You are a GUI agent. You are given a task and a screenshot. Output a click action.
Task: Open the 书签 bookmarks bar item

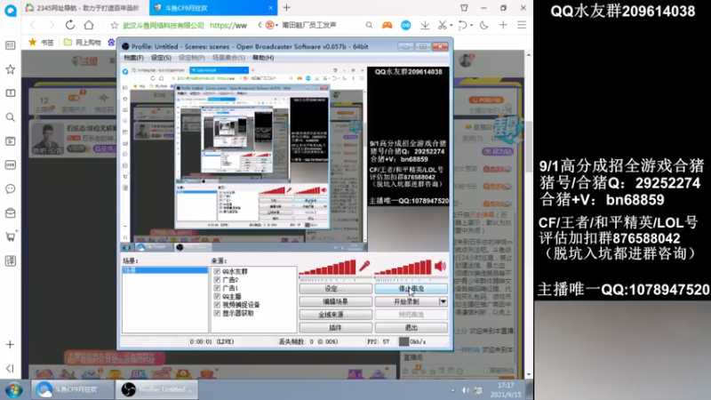pyautogui.click(x=41, y=42)
